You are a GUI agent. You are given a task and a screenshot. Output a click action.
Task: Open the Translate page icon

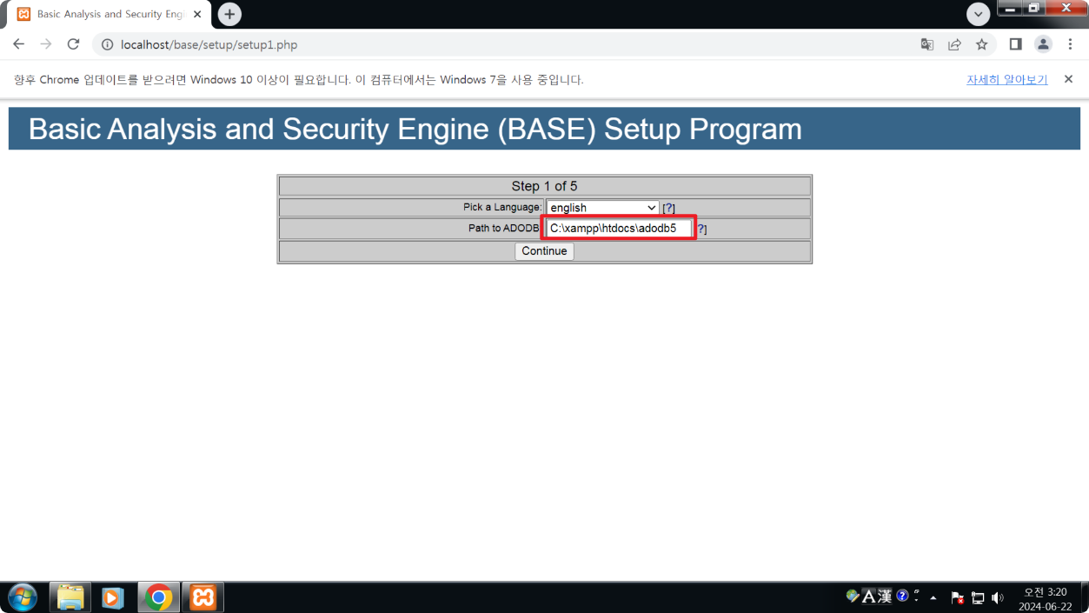tap(927, 44)
